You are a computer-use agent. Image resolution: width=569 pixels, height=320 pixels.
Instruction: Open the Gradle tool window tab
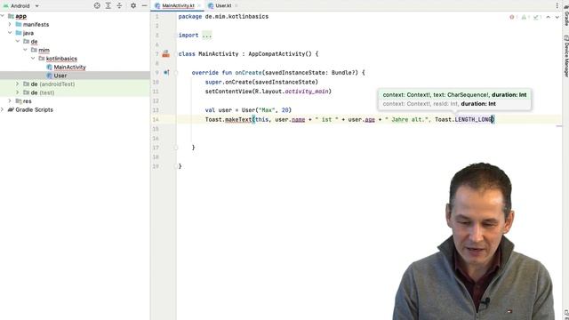click(x=565, y=15)
